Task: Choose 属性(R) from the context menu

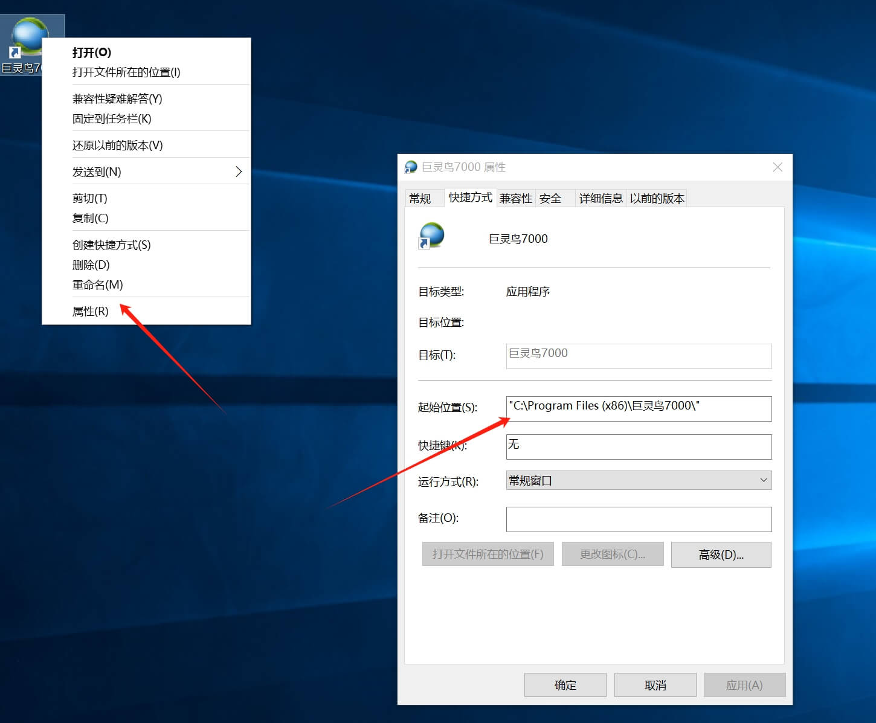Action: [x=91, y=312]
